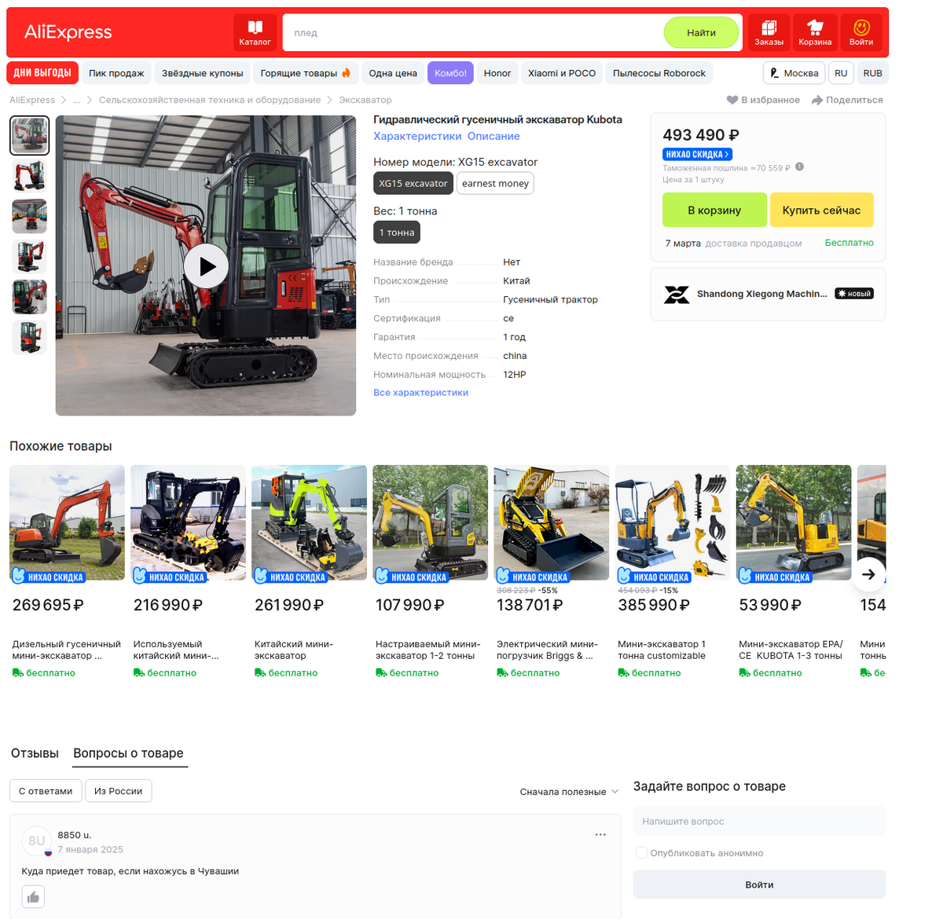Open Honor menu item
Screen dimensions: 943x919
[497, 73]
